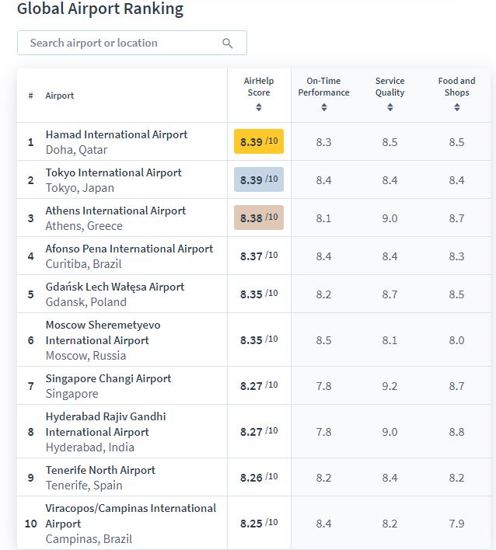Image resolution: width=496 pixels, height=550 pixels.
Task: Select Athens International Airport row
Action: pos(116,211)
